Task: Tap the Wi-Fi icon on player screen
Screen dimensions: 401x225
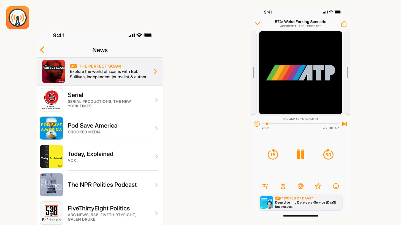Action: pos(331,12)
